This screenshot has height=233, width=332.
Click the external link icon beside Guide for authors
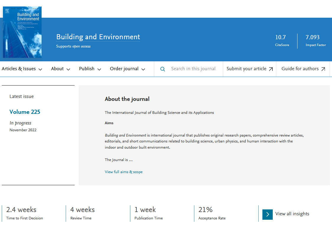pyautogui.click(x=323, y=68)
